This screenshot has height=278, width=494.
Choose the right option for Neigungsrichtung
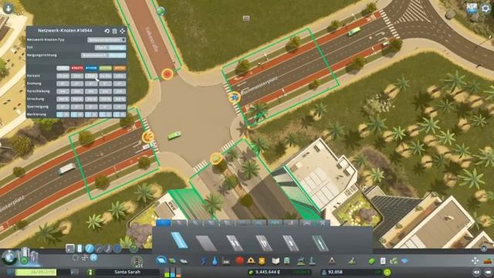(117, 55)
